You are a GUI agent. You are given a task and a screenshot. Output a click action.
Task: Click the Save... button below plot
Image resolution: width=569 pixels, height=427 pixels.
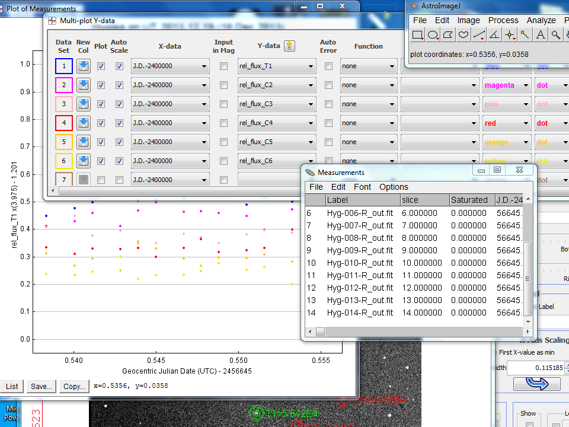pos(41,386)
